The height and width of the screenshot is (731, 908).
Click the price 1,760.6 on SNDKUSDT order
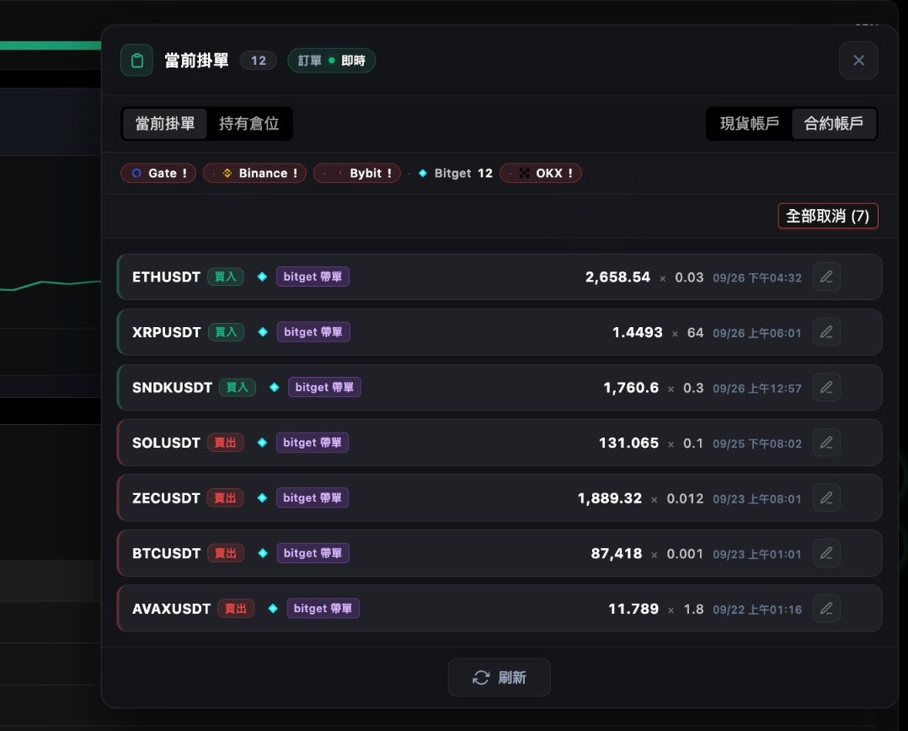click(x=631, y=387)
